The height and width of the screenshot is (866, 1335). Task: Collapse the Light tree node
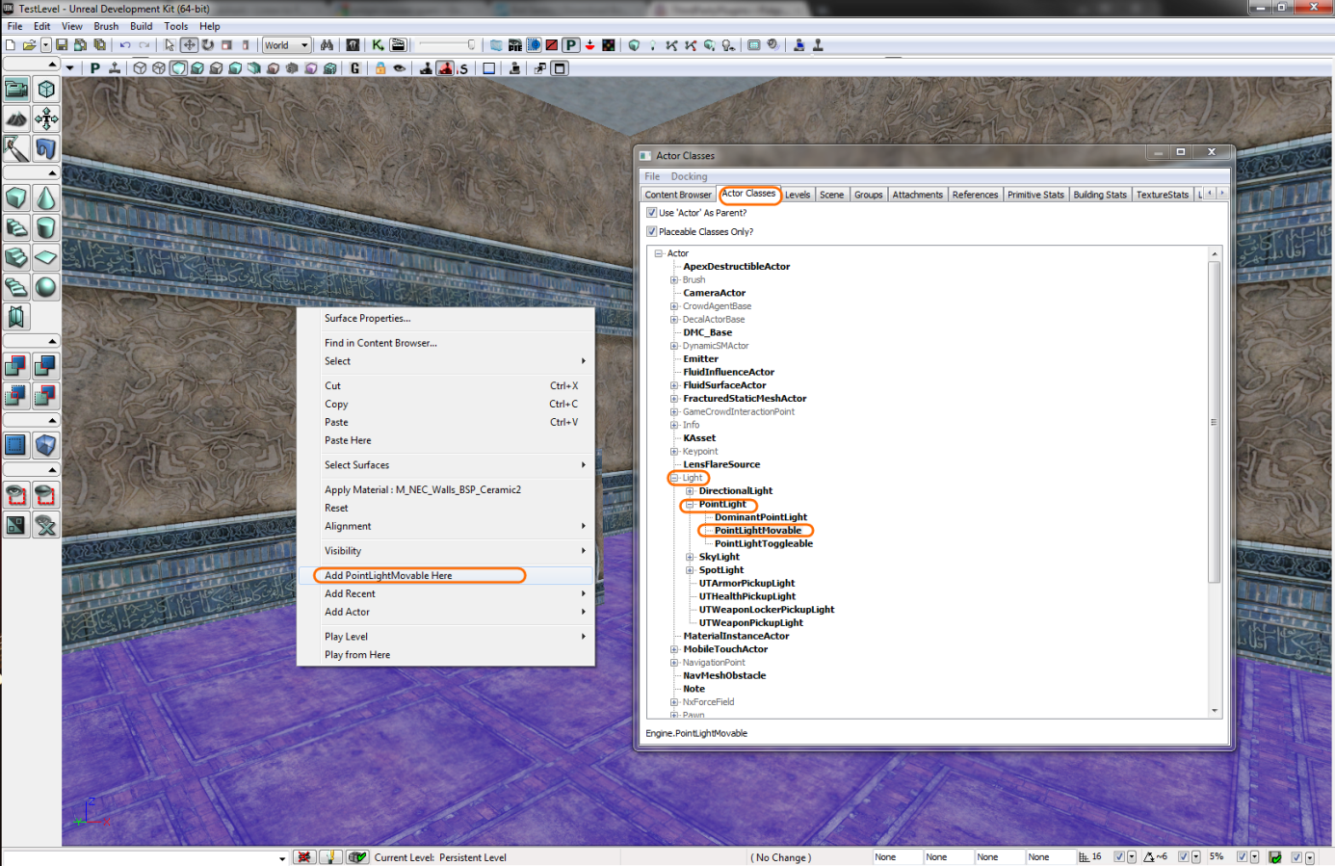point(674,478)
